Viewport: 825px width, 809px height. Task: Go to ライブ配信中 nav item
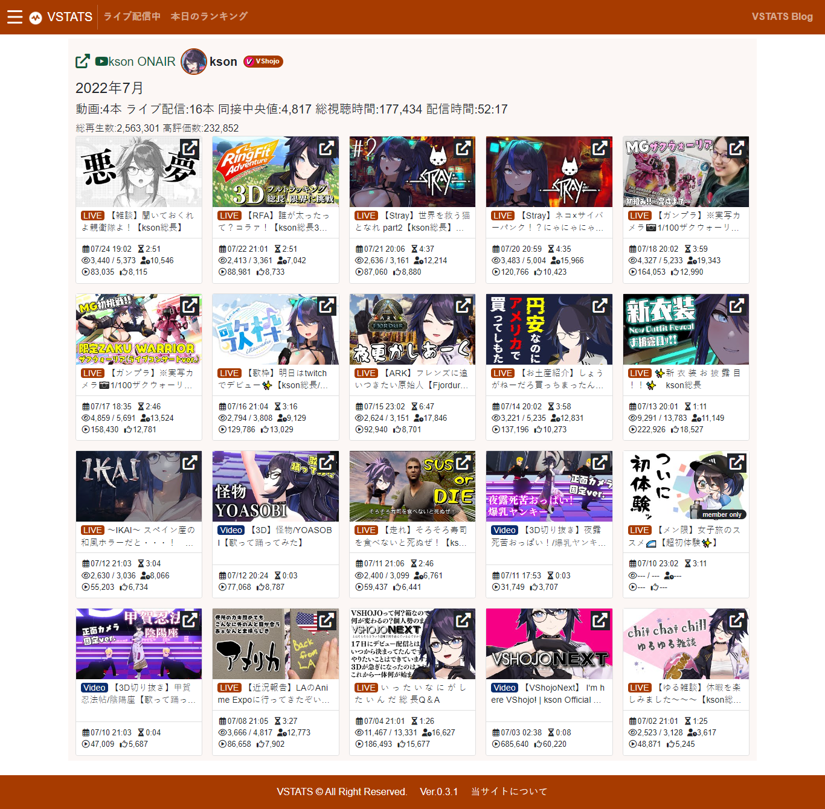[132, 16]
